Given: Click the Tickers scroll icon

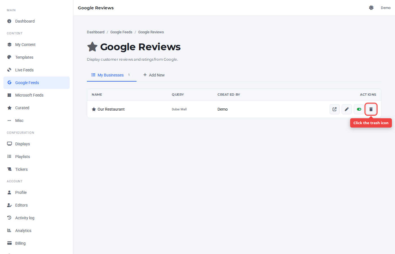Looking at the screenshot, I should coord(9,169).
